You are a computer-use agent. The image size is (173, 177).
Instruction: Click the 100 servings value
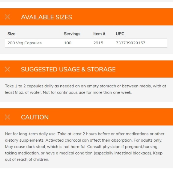[68, 43]
